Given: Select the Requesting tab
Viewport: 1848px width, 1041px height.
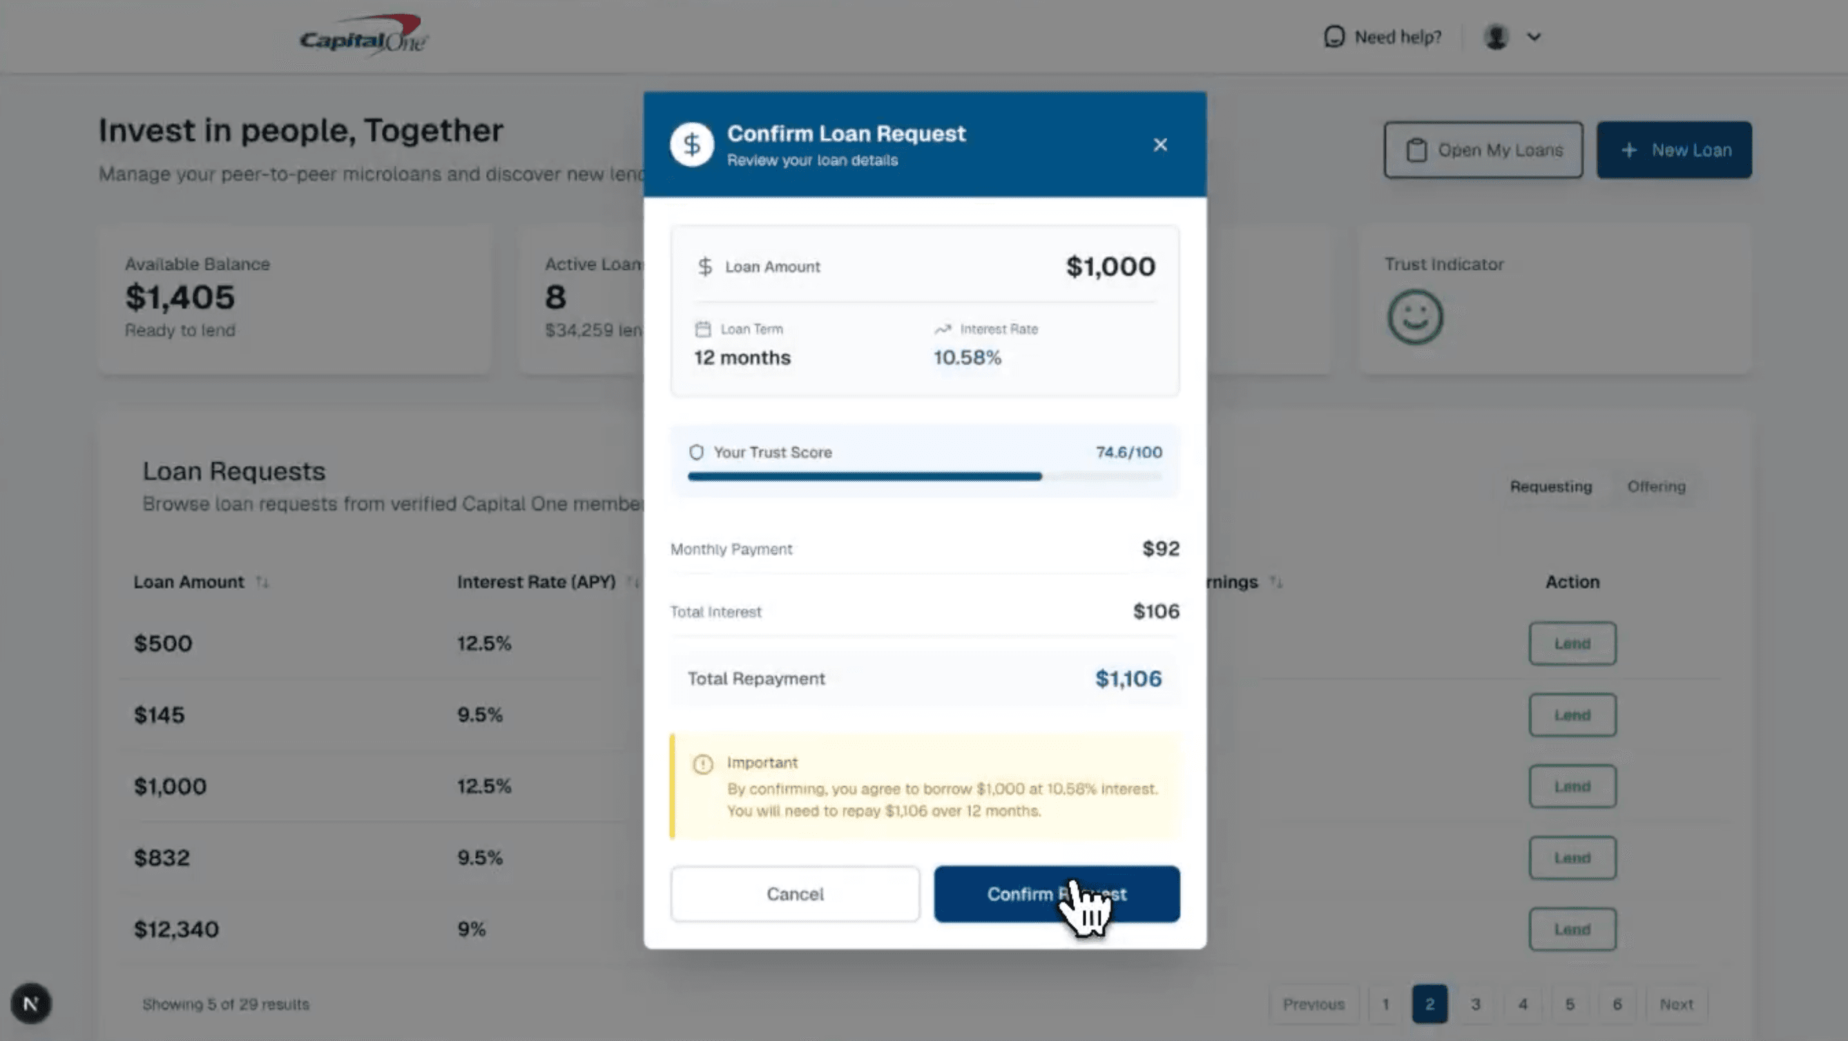Looking at the screenshot, I should (x=1551, y=486).
